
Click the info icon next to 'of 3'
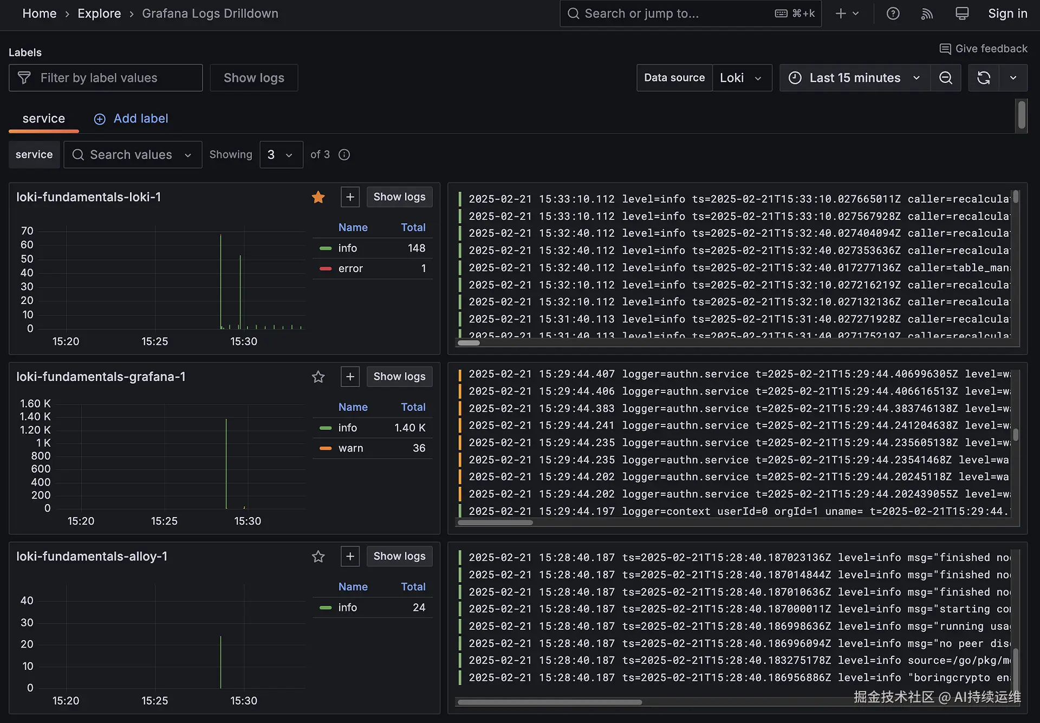[344, 155]
